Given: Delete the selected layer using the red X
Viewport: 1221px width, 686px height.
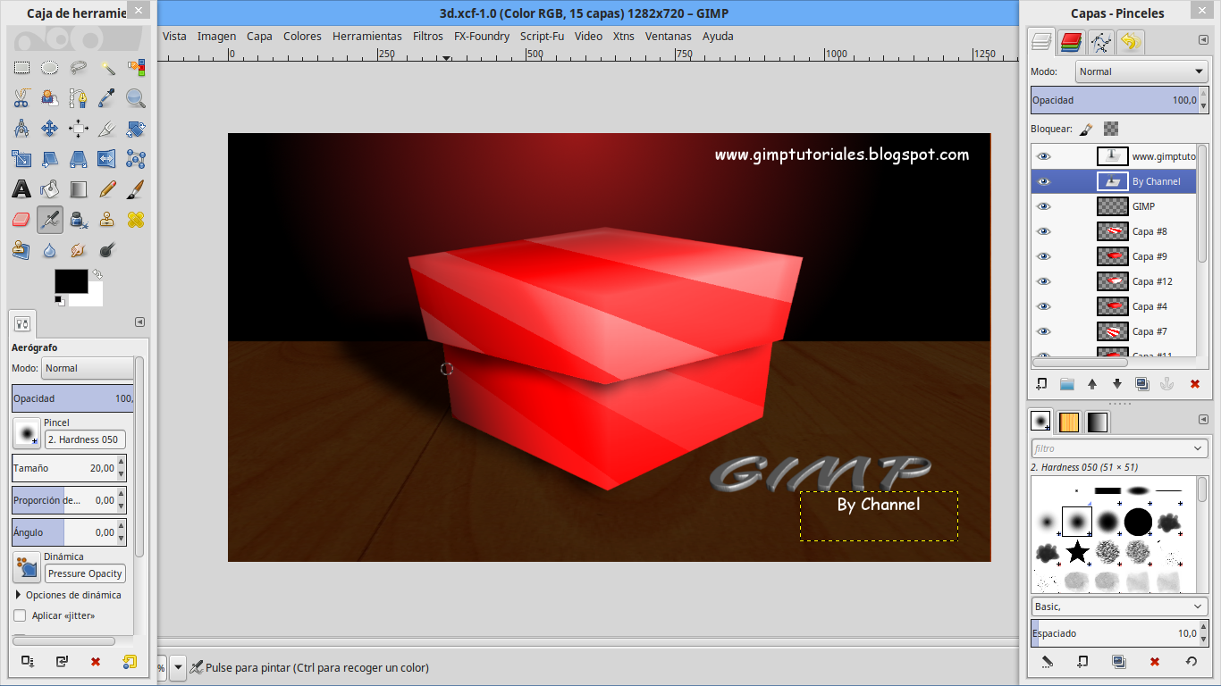Looking at the screenshot, I should pos(1194,383).
